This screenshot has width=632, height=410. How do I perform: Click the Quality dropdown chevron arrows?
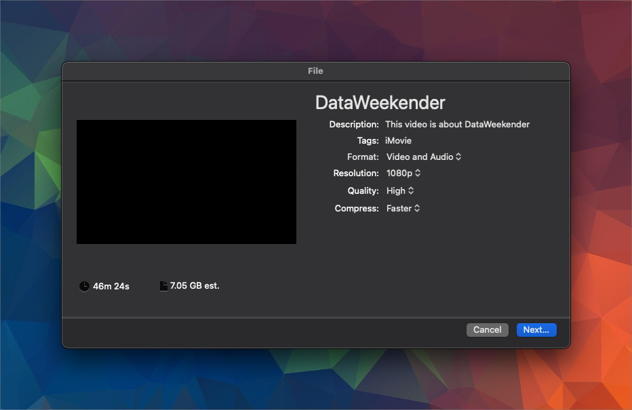[412, 190]
